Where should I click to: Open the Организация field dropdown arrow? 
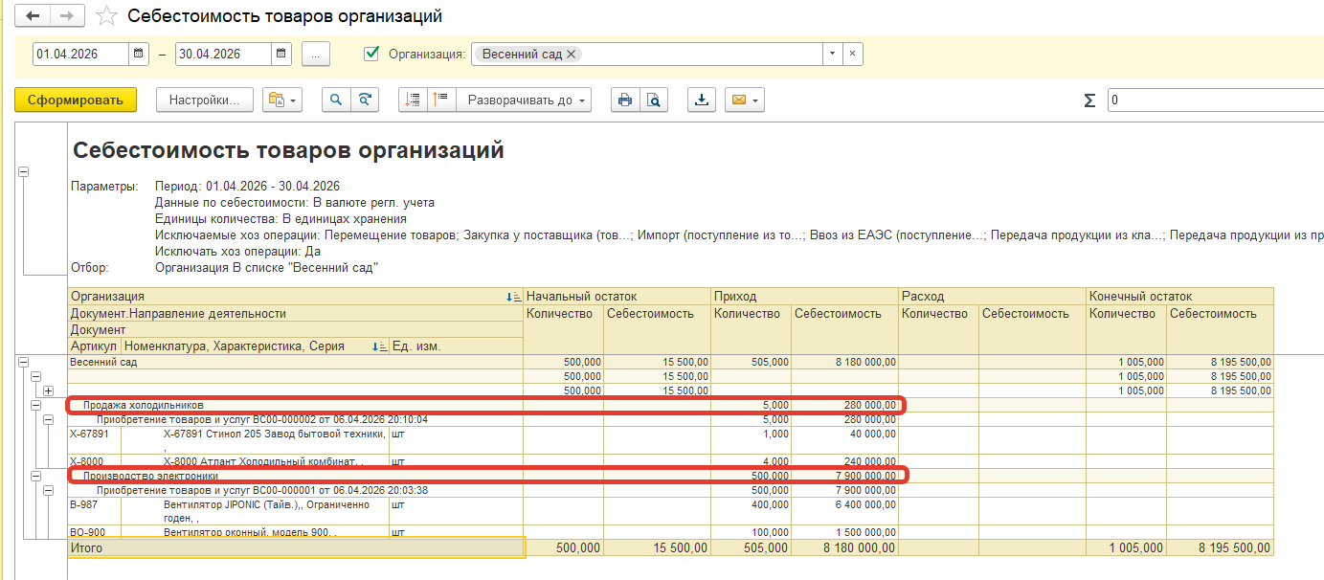point(832,55)
